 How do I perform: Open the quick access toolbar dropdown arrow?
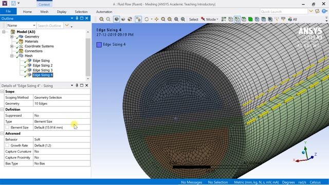[x=19, y=4]
